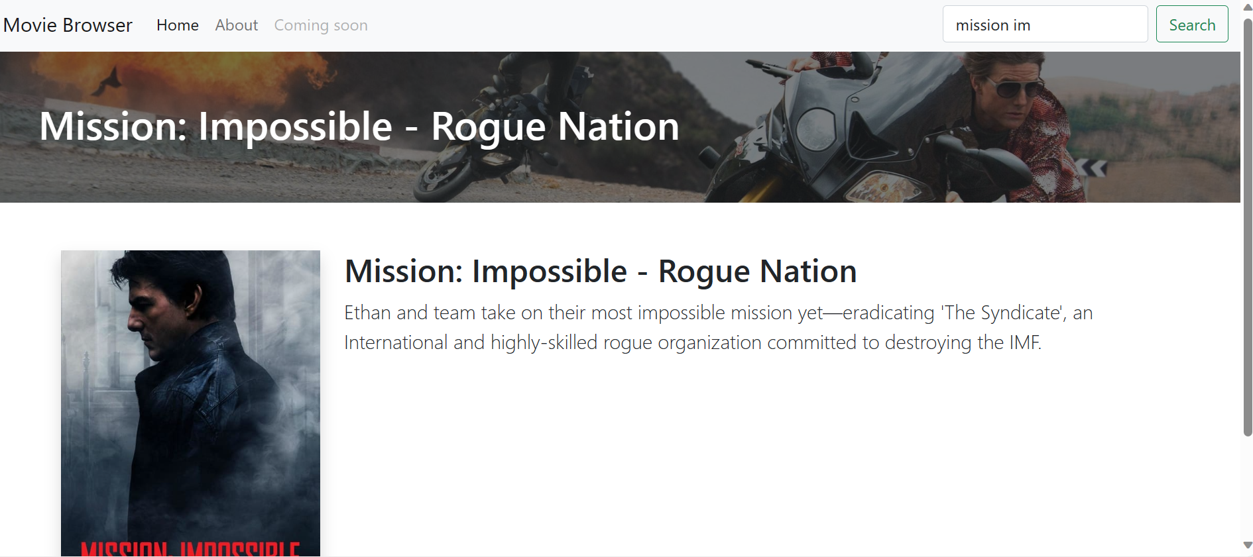The width and height of the screenshot is (1253, 557).
Task: Go to the Home nav item
Action: pos(178,25)
